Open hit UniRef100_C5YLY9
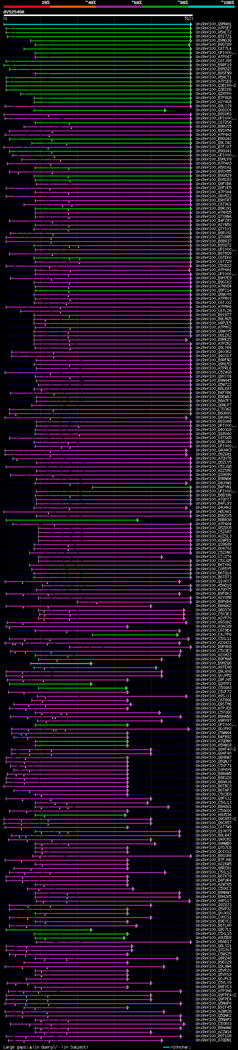The image size is (238, 1050). pos(213,982)
